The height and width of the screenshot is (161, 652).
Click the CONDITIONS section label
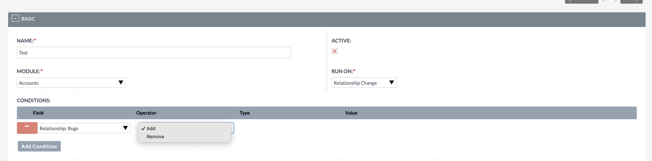point(34,100)
